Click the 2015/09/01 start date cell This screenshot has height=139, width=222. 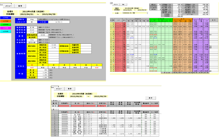tap(76, 96)
